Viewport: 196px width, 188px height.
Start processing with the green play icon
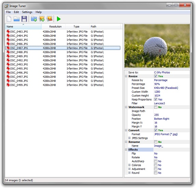point(59,19)
